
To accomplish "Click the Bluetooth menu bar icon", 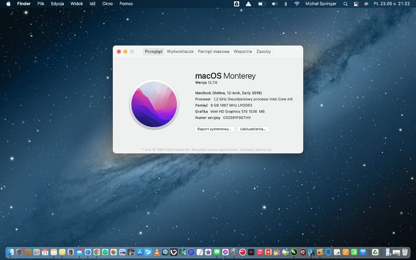I will [286, 4].
